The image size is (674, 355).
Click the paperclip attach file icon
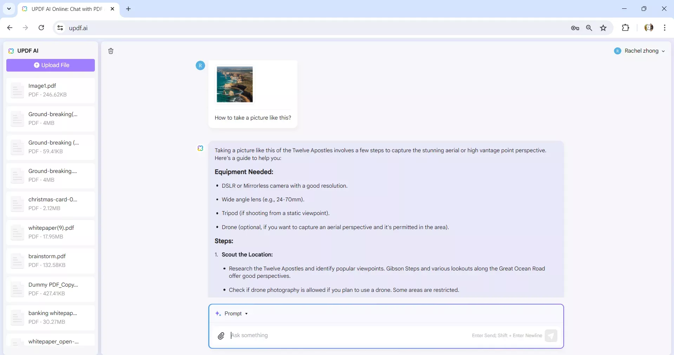[x=221, y=336]
